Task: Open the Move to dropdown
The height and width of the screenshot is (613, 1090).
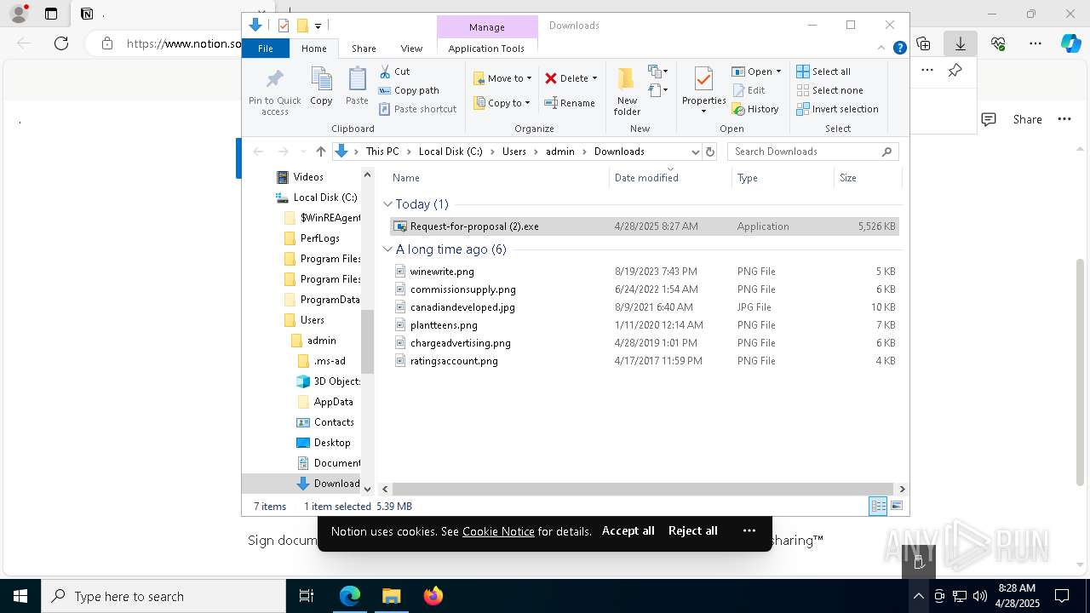Action: 502,78
